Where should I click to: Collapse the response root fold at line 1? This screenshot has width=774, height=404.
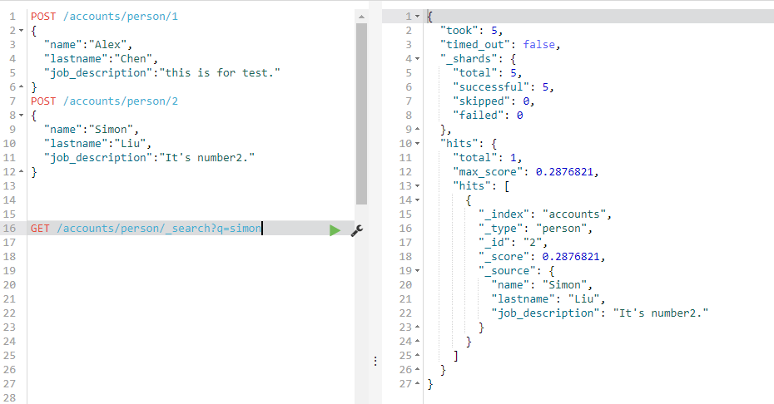click(418, 17)
